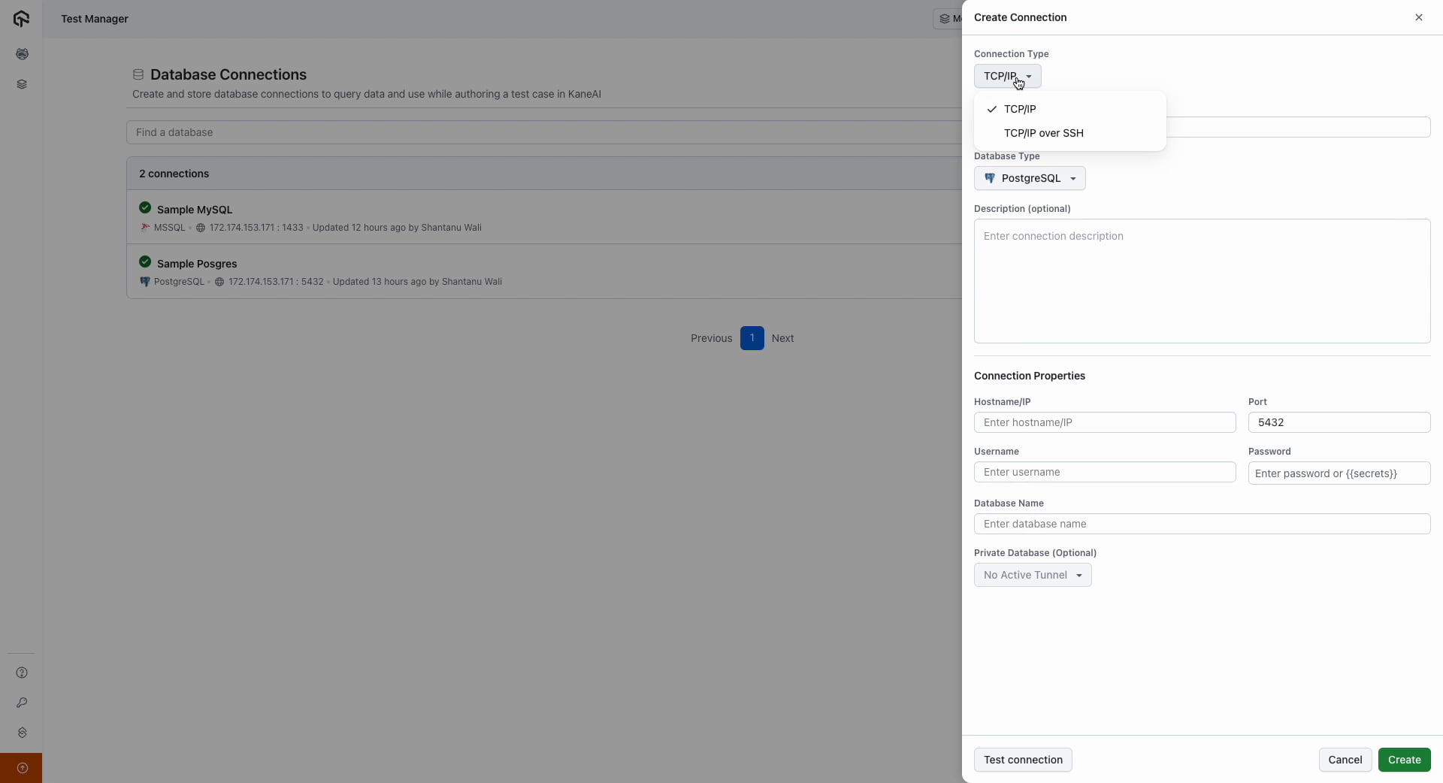Open the Connection Type TCP/IP dropdown
Screen dimensions: 1443x783
(x=1007, y=76)
